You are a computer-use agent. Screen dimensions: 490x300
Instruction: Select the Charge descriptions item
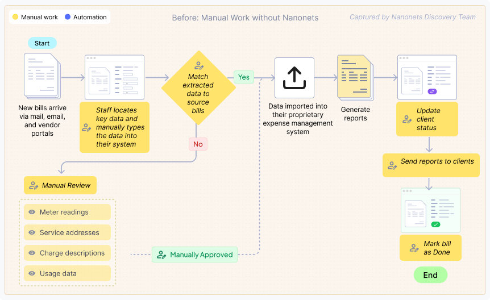click(67, 253)
